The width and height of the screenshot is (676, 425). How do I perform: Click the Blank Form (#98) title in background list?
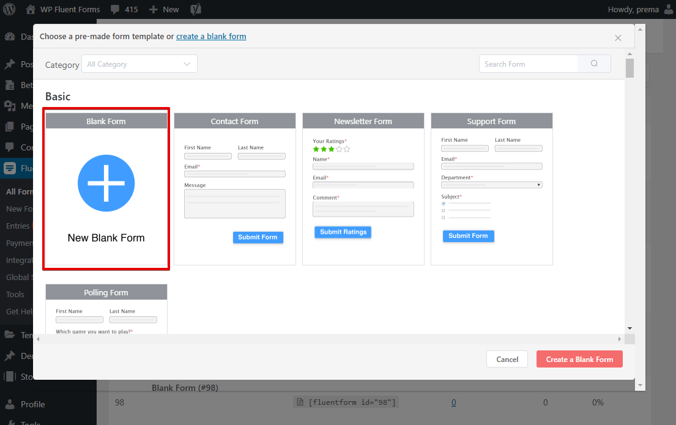point(185,388)
